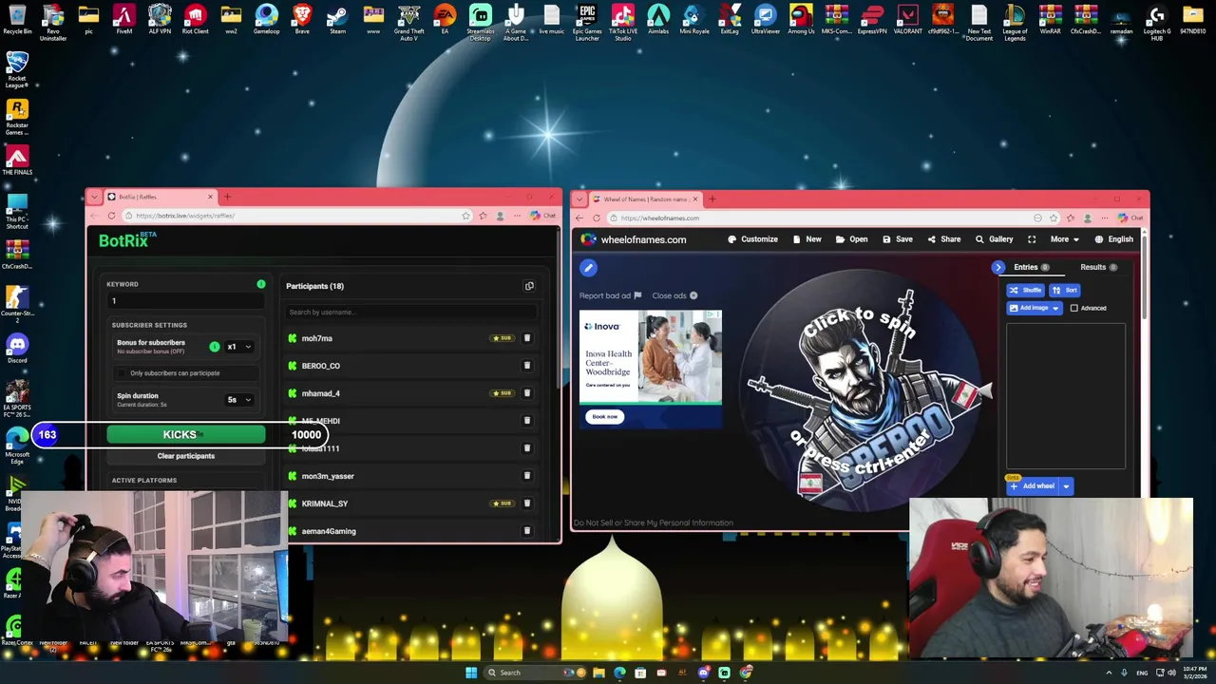Click Save in wheelofnames toolbar

[x=898, y=239]
